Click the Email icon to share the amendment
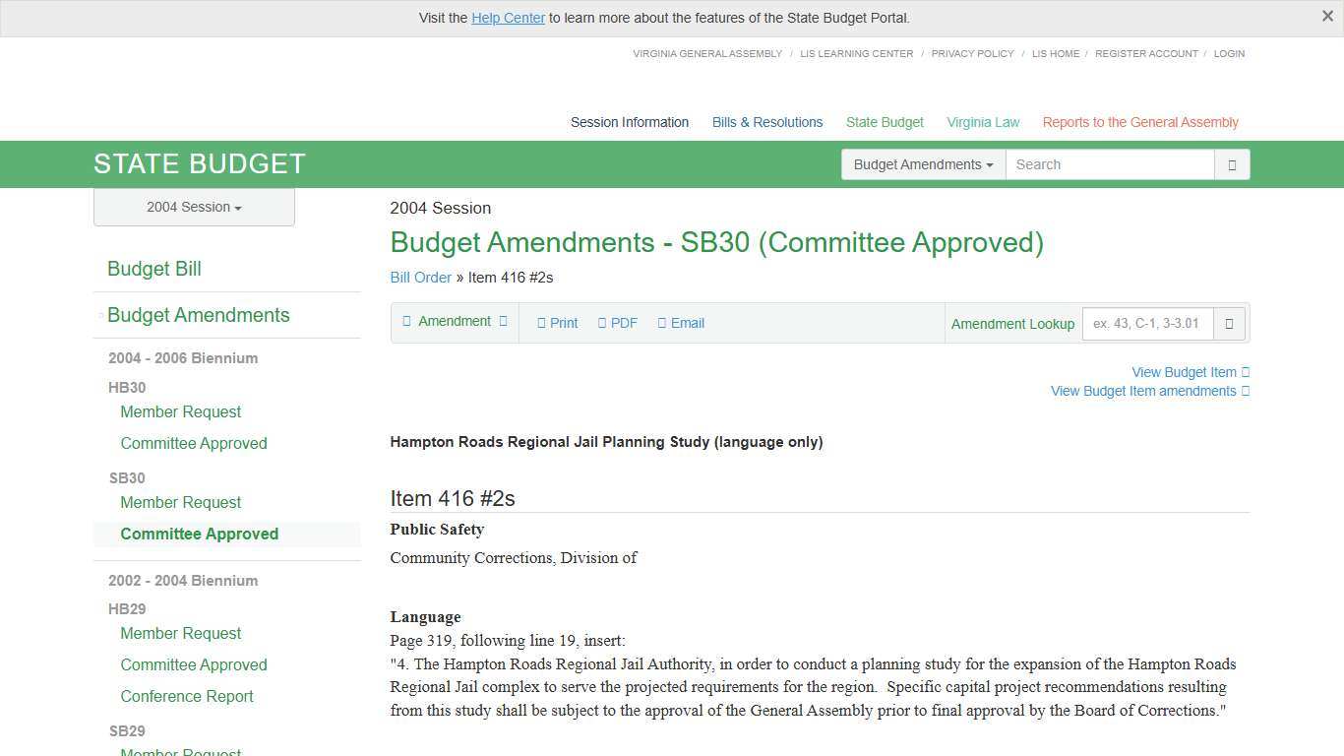 click(x=680, y=322)
